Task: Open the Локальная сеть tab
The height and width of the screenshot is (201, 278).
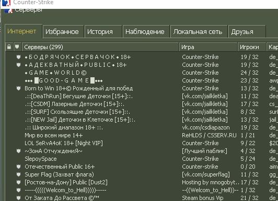Action: 199,32
